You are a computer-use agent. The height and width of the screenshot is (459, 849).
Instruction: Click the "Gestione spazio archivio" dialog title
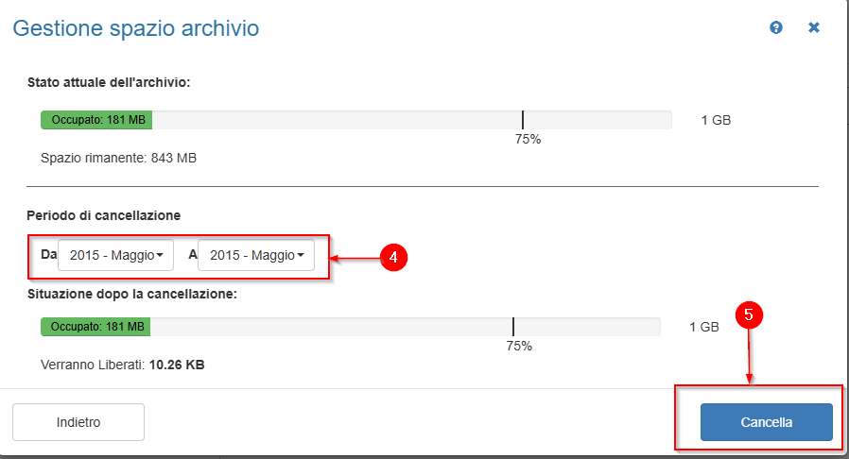tap(135, 29)
